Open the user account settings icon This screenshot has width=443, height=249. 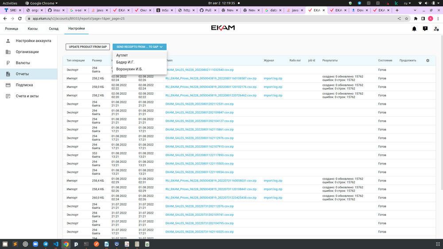coord(436,29)
